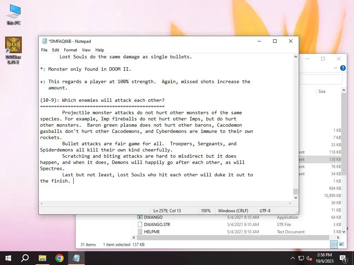Minimize the Notepad window

259,41
